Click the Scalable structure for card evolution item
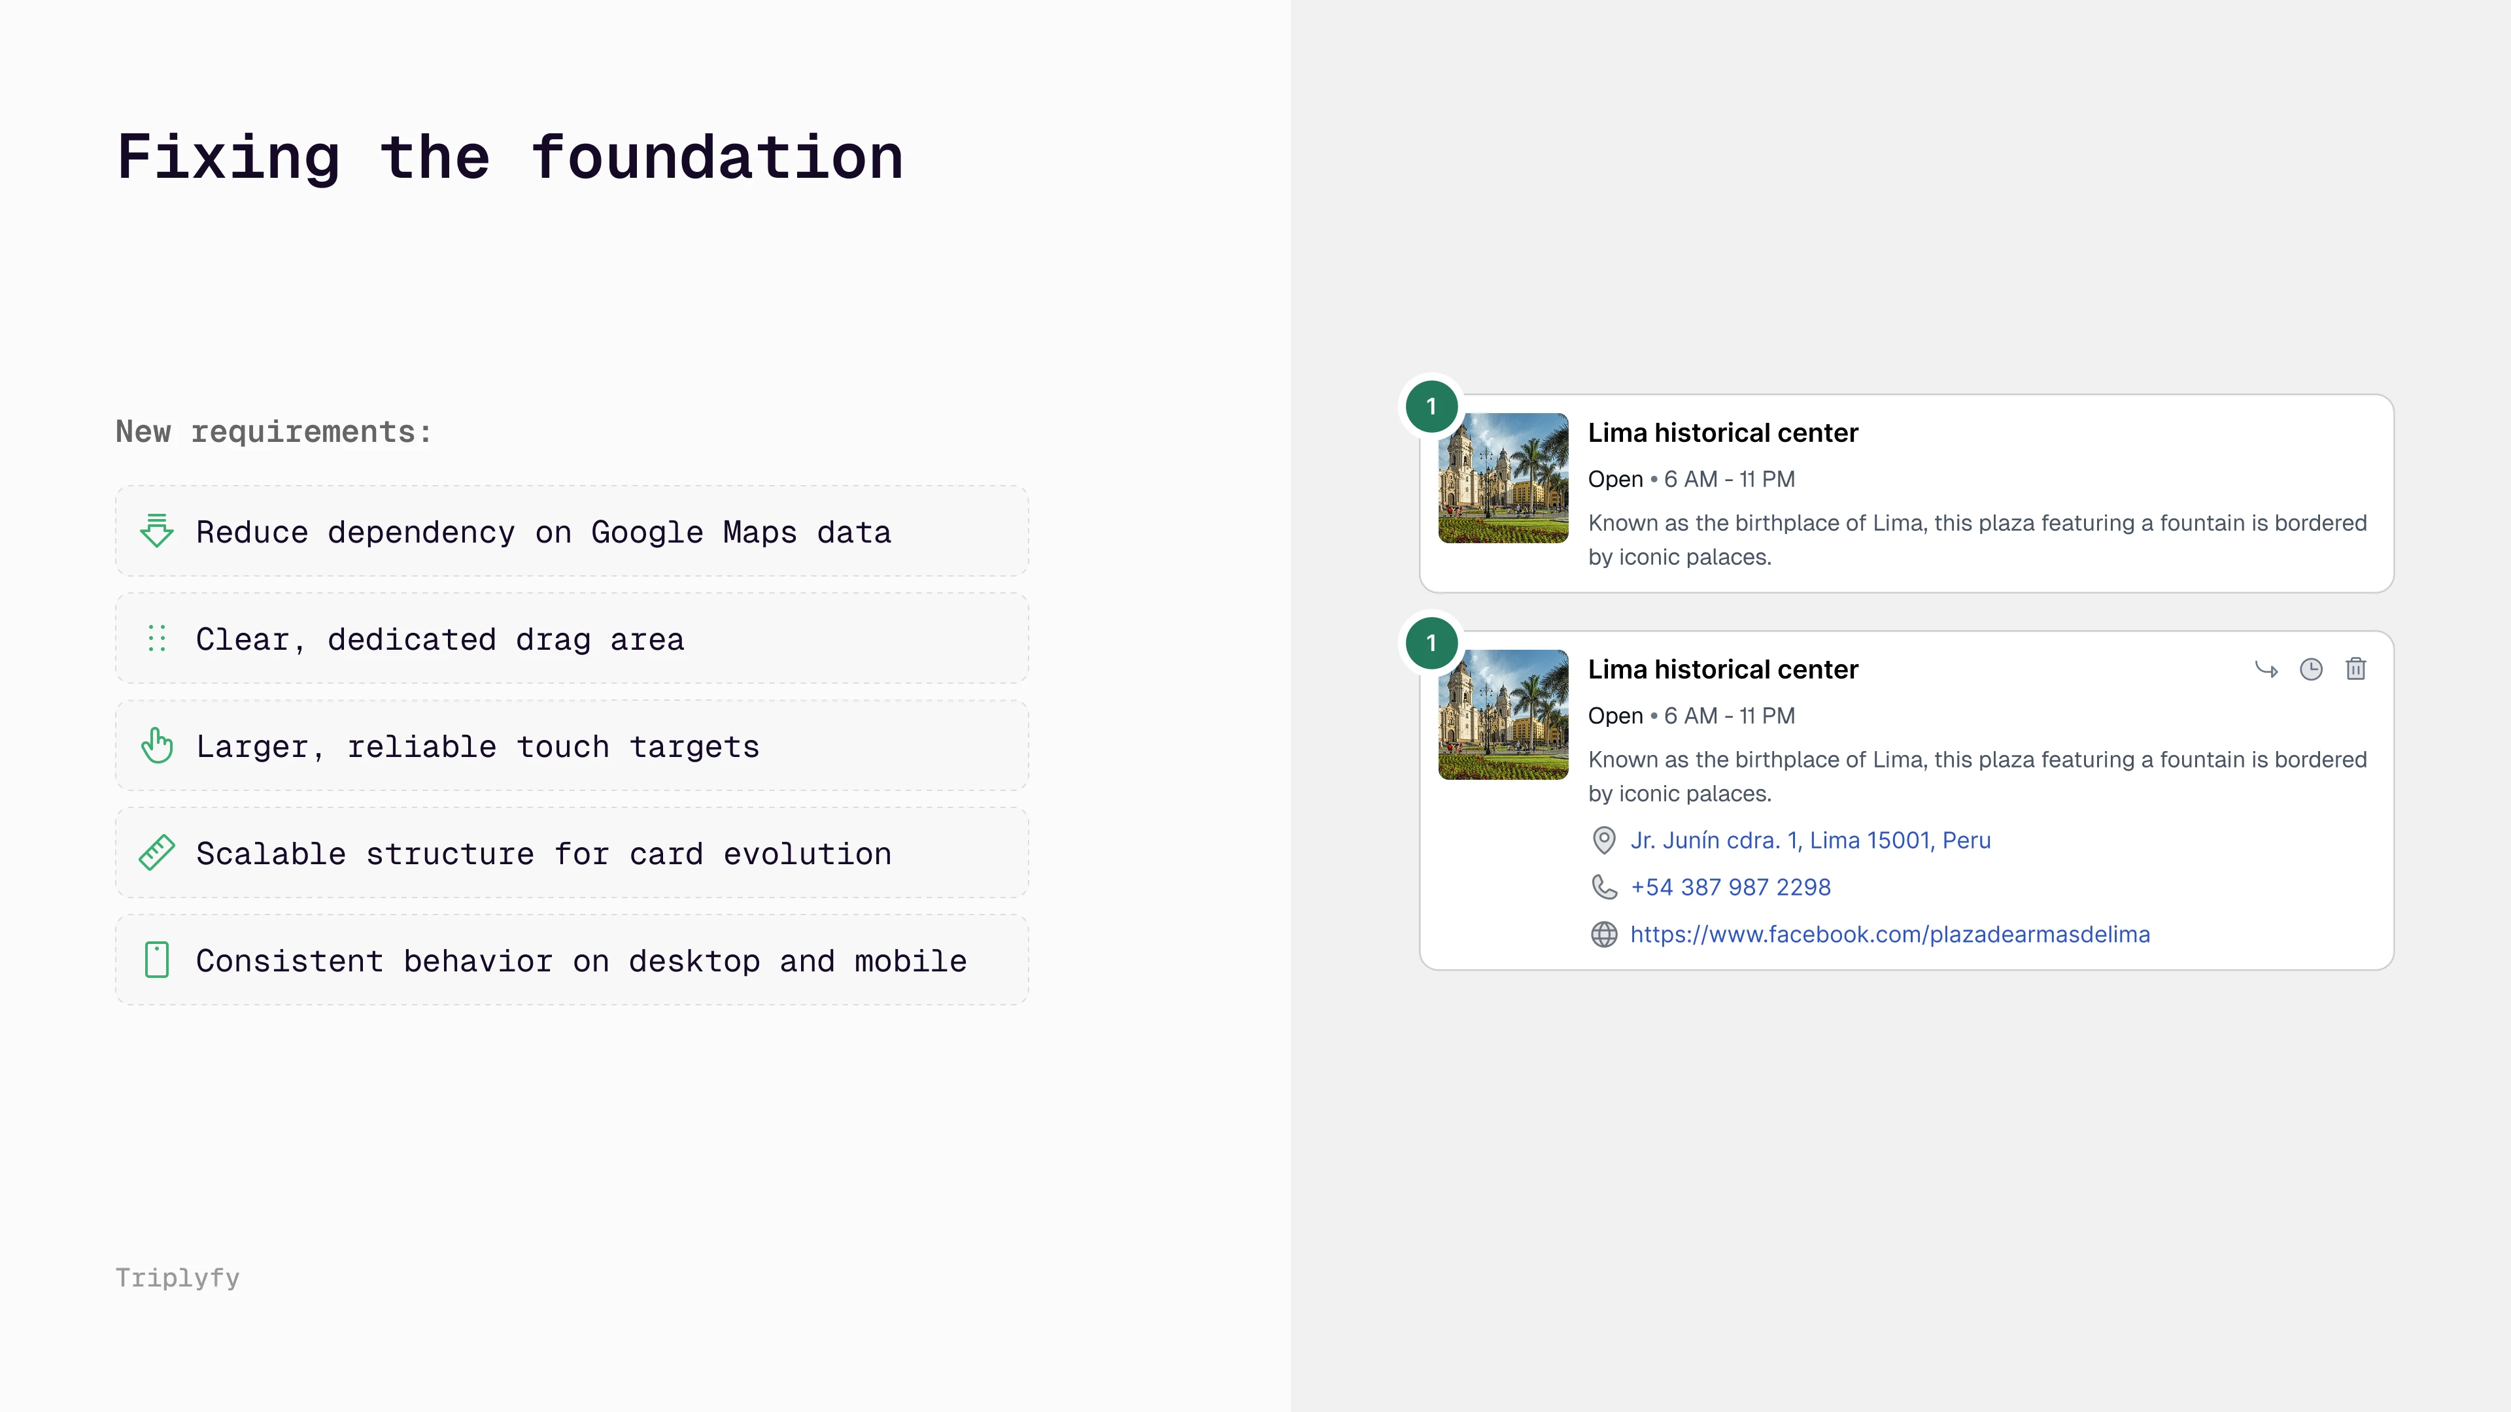The width and height of the screenshot is (2511, 1412). click(572, 854)
